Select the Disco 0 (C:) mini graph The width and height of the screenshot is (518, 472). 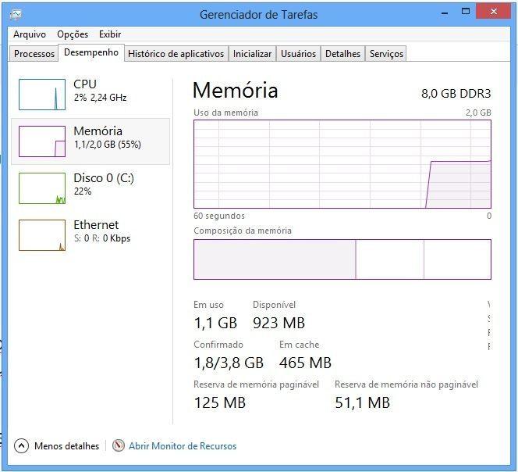point(41,188)
